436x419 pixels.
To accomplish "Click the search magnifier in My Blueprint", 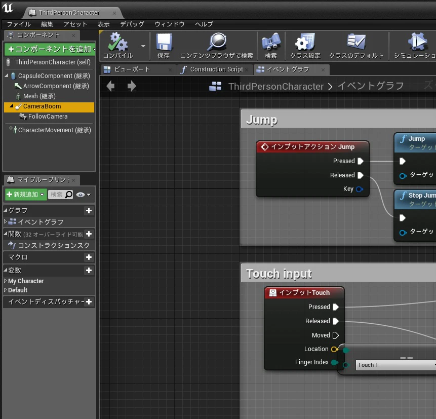I will point(69,195).
